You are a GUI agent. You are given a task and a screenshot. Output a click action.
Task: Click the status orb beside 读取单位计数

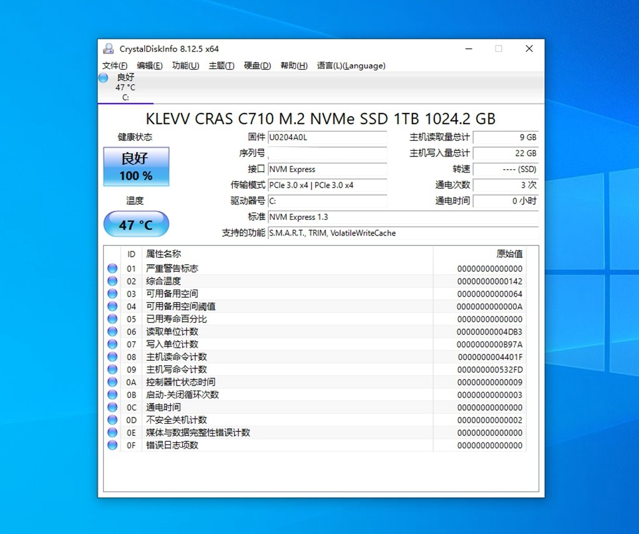[x=112, y=331]
